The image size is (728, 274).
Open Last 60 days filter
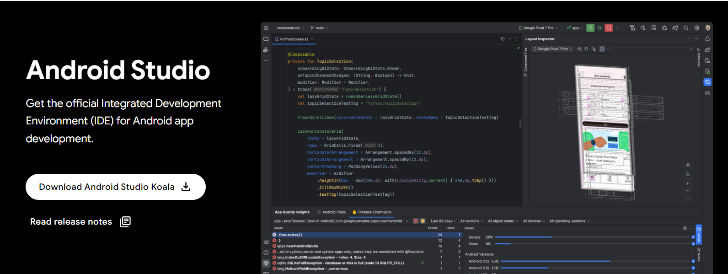point(443,221)
